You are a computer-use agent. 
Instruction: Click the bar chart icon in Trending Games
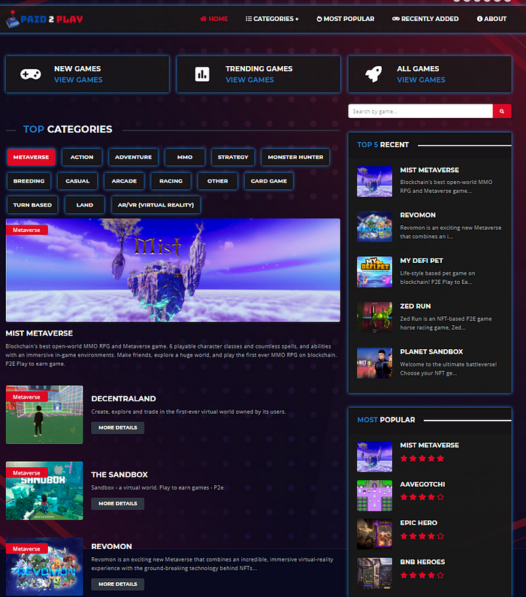(x=202, y=74)
